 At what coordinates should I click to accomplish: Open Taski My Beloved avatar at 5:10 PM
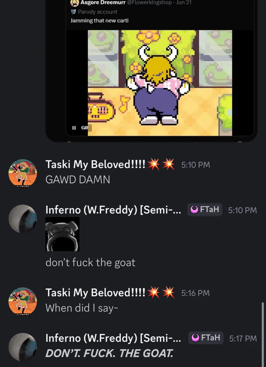[x=23, y=173]
